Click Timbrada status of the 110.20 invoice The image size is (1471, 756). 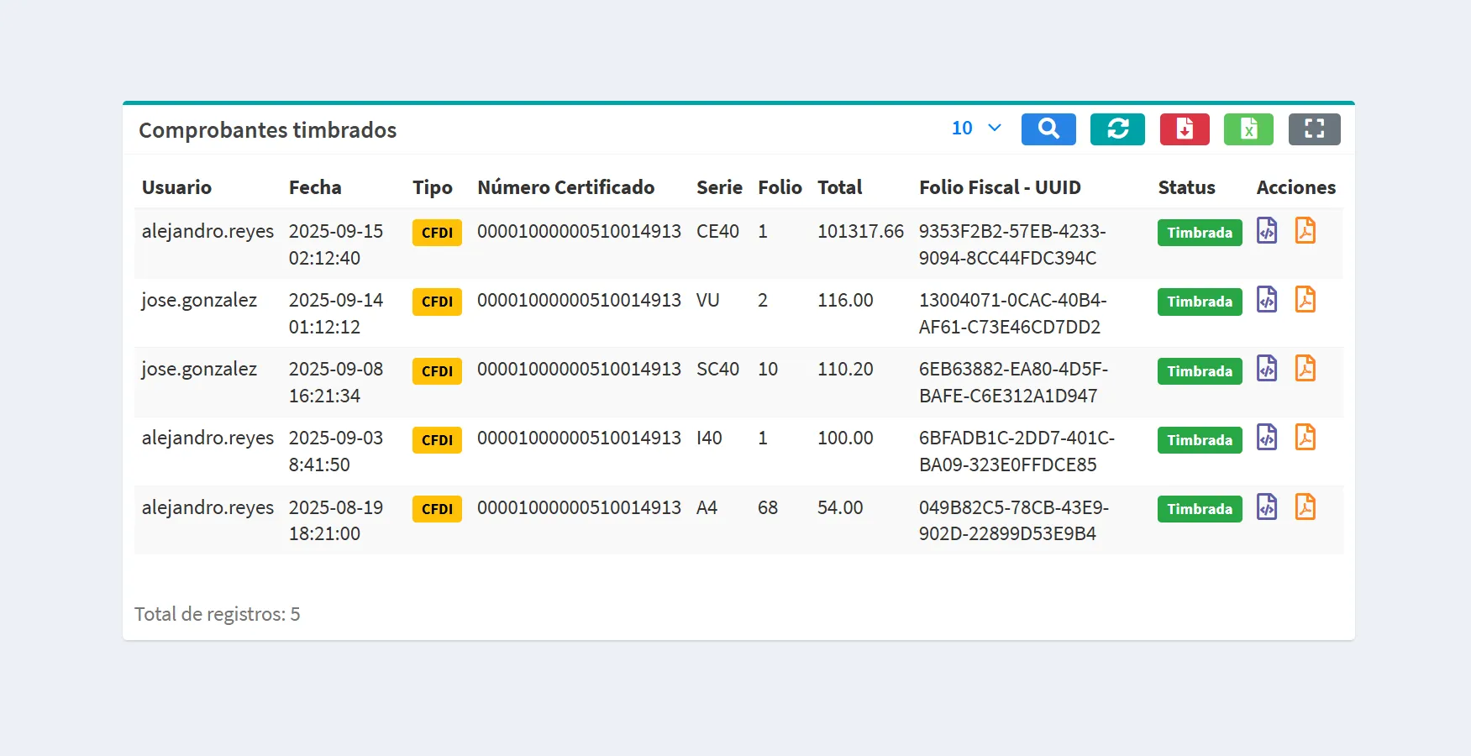coord(1200,371)
